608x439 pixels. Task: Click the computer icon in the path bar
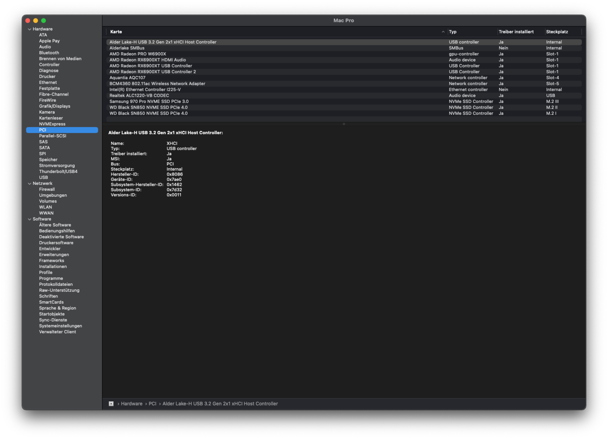(x=111, y=404)
